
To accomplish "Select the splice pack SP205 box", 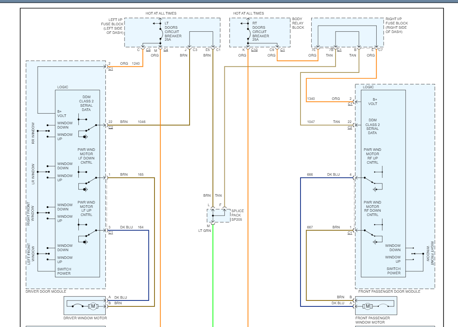I will 218,215.
